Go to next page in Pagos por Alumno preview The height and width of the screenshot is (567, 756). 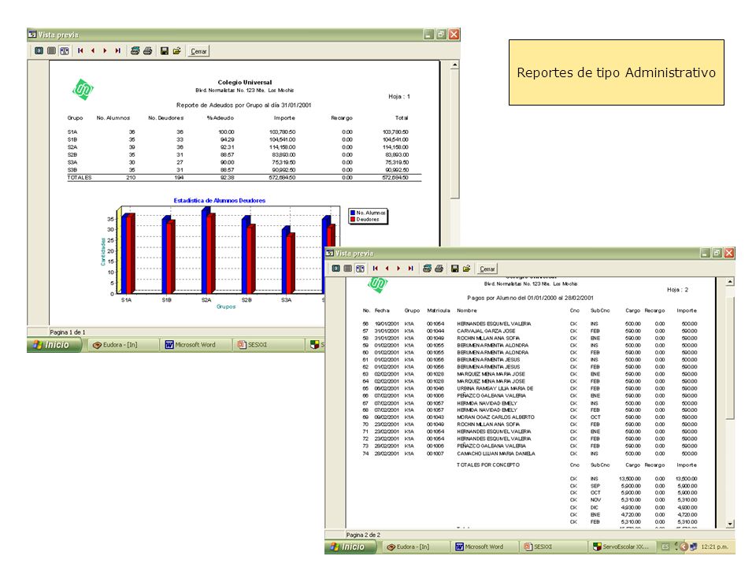point(398,269)
